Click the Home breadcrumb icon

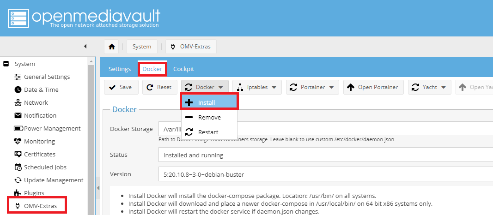(112, 47)
